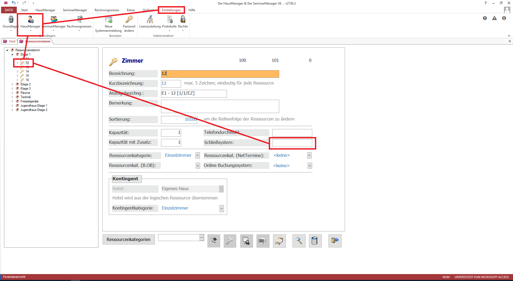513x281 pixels.
Task: Expand the Etage 2 tree node
Action: 13,84
